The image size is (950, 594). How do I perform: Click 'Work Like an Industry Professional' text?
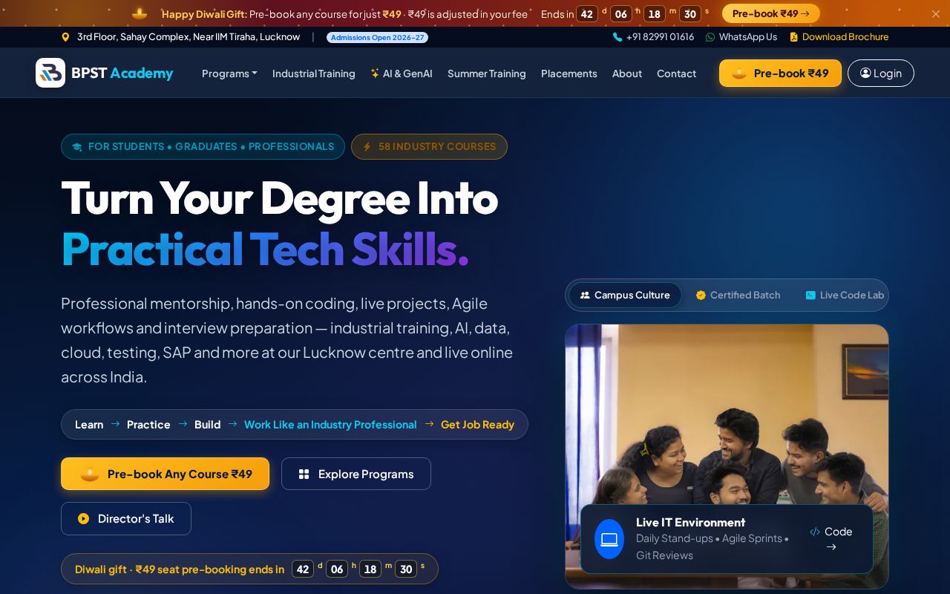(330, 425)
